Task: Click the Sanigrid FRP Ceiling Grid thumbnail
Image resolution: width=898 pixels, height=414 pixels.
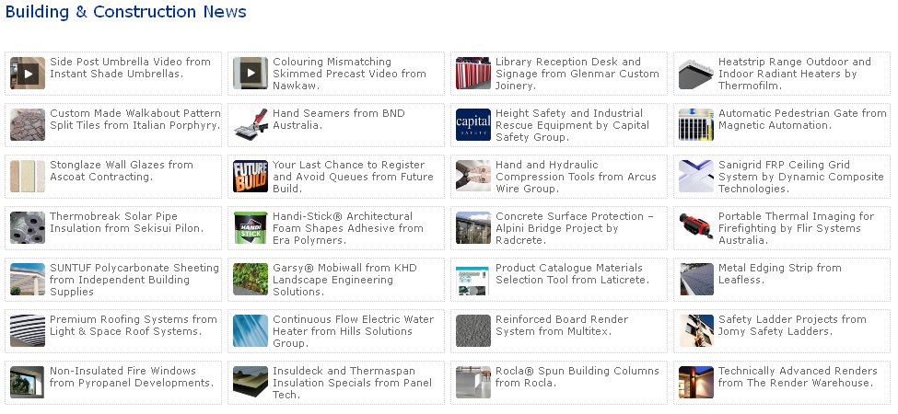Action: 696,176
